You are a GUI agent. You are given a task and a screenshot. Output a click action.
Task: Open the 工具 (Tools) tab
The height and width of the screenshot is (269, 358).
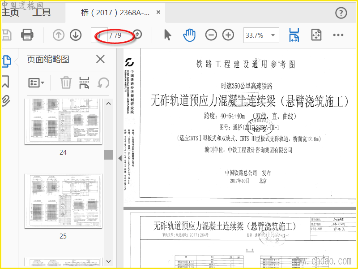(x=42, y=13)
